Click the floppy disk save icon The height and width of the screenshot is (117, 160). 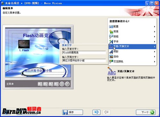(x=65, y=112)
